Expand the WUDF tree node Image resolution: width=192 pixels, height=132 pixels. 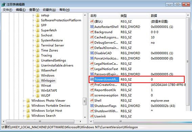[x=33, y=96]
